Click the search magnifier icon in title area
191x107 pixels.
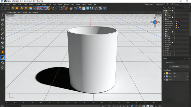[x=168, y=4]
